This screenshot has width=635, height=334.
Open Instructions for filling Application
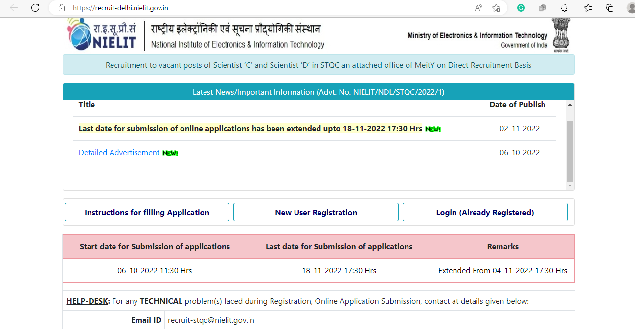tap(147, 212)
